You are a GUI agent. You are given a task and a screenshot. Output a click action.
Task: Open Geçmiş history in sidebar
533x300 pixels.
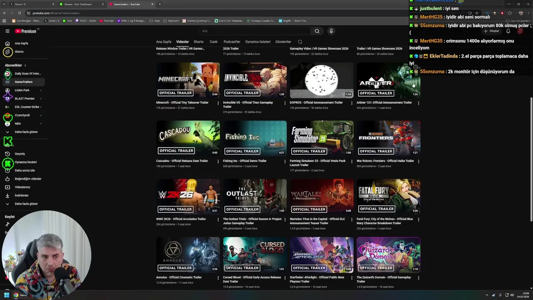tap(23, 154)
